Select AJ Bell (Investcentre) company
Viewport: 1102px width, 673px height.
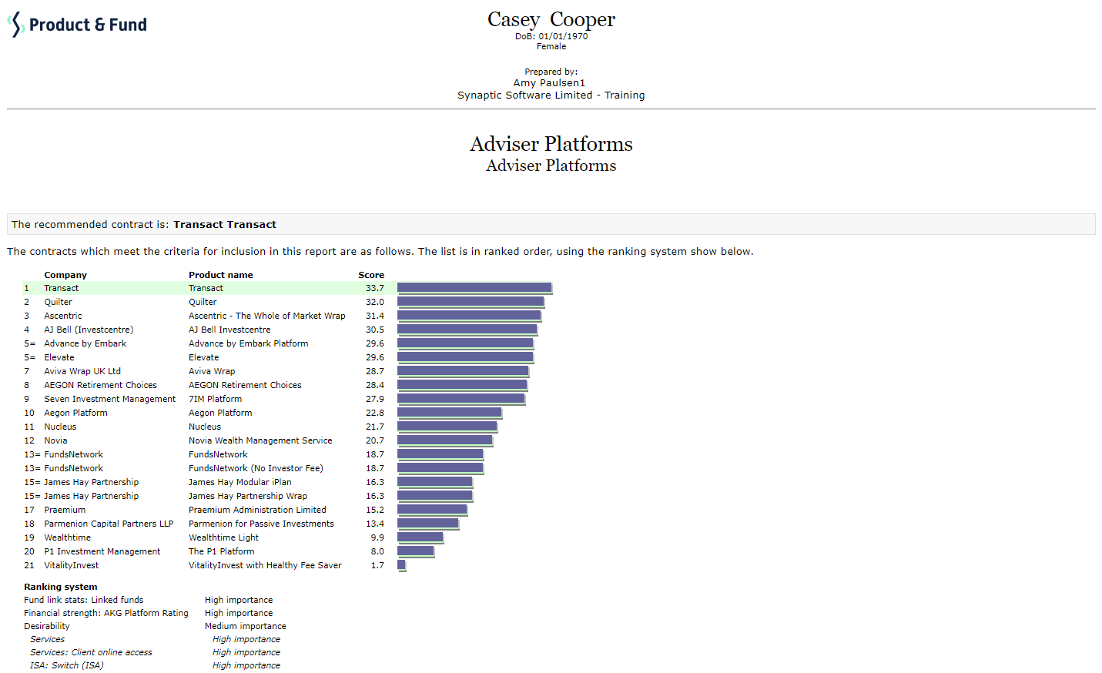click(x=89, y=330)
